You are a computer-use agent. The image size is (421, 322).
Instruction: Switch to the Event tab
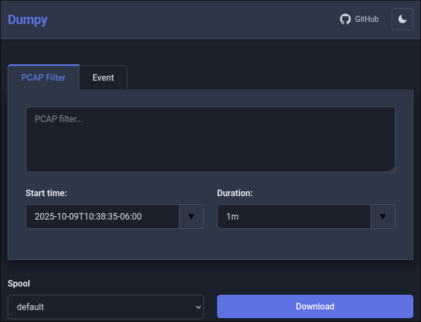pos(103,77)
